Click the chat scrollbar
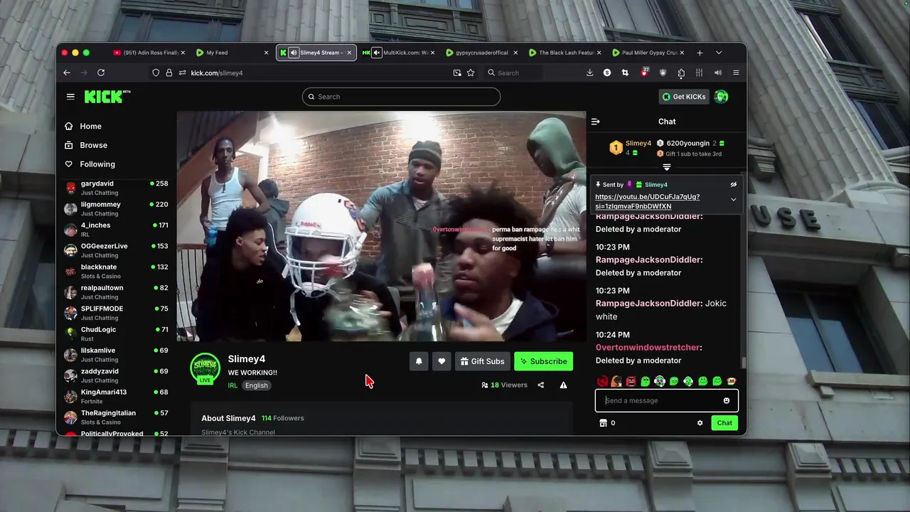Image resolution: width=910 pixels, height=512 pixels. pyautogui.click(x=744, y=363)
